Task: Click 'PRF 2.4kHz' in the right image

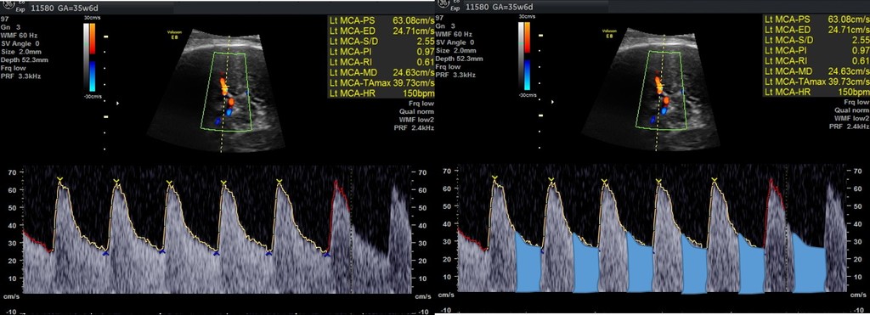Action: coord(850,127)
